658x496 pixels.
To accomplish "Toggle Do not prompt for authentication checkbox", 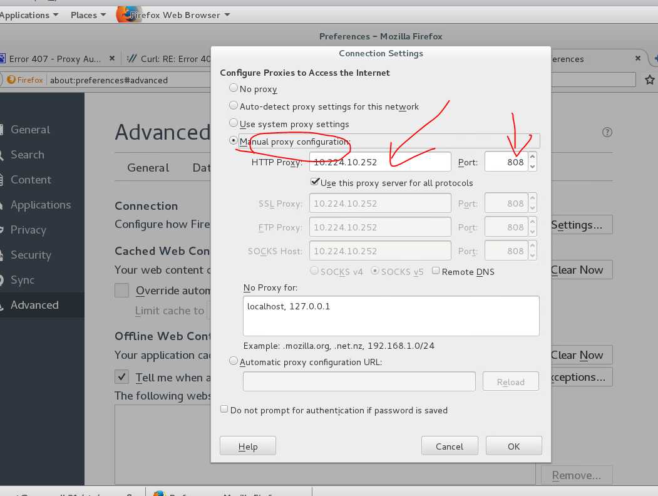I will [x=224, y=409].
